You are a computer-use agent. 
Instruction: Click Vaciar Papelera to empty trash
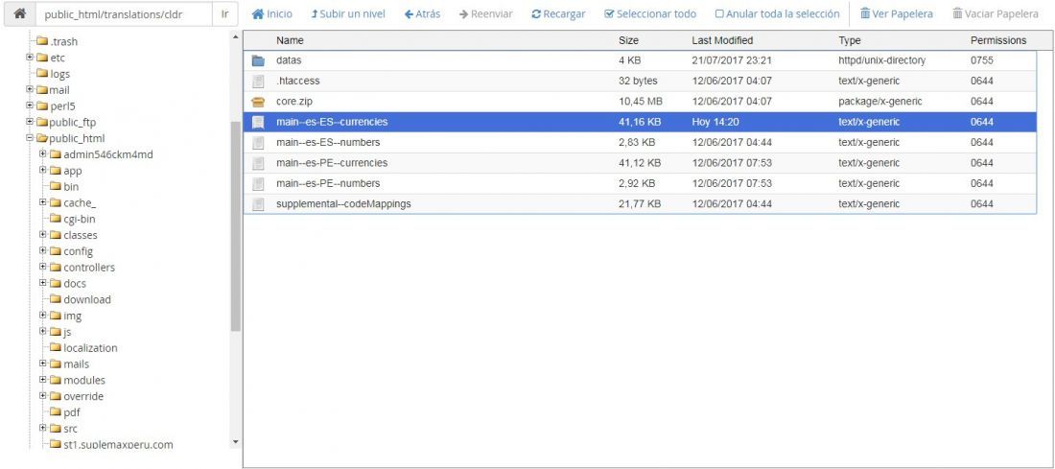coord(996,13)
